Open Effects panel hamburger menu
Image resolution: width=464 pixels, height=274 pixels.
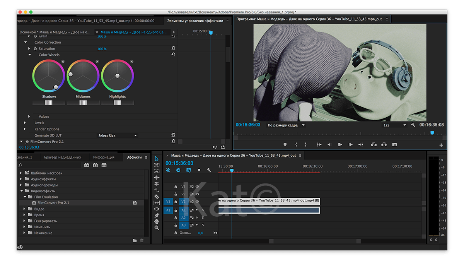[x=146, y=158]
